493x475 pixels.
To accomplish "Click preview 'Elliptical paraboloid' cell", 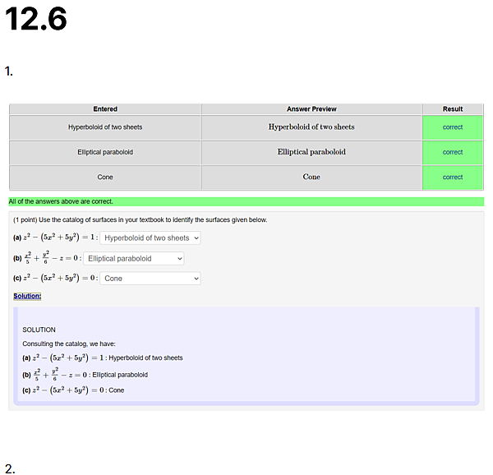I will pos(311,152).
